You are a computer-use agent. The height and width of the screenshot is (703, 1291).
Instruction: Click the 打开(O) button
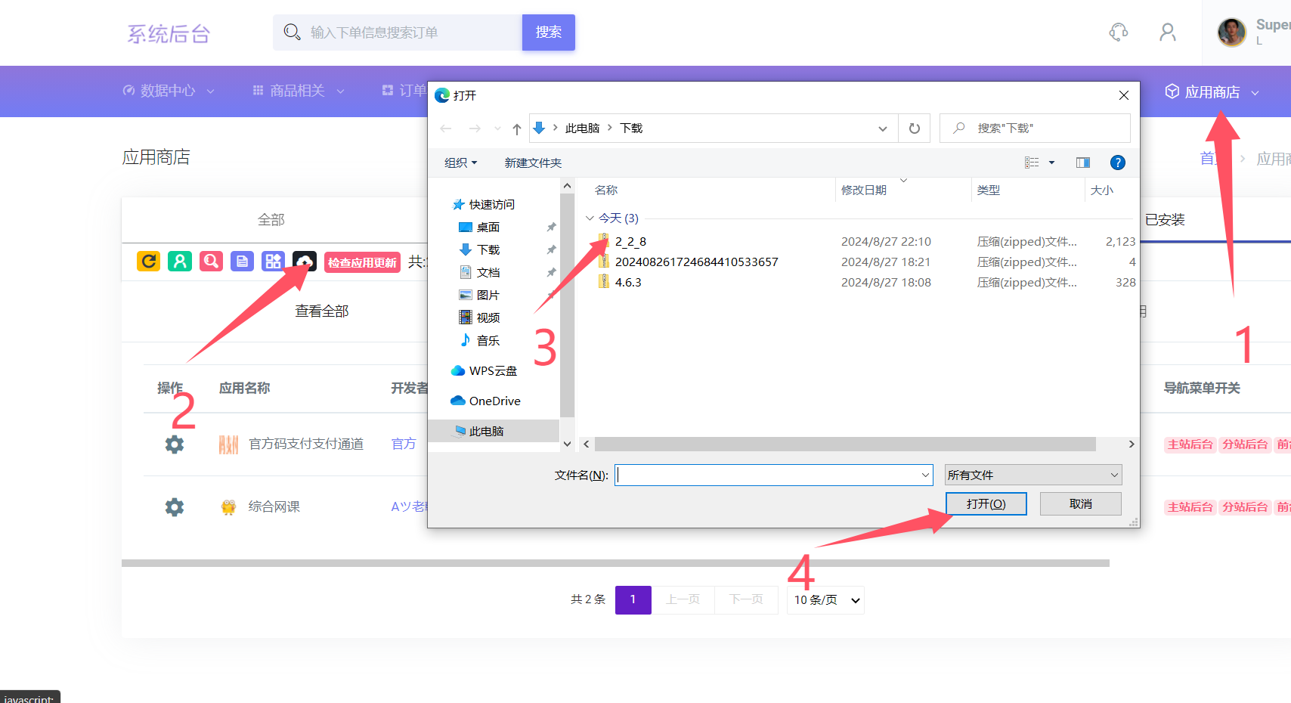tap(986, 504)
